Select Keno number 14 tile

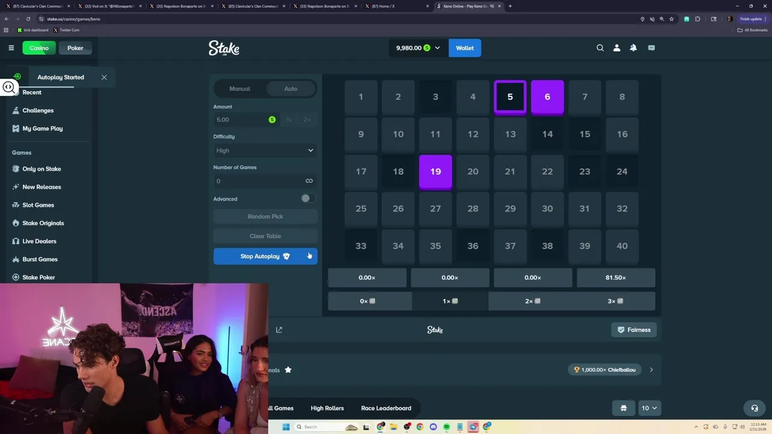547,134
